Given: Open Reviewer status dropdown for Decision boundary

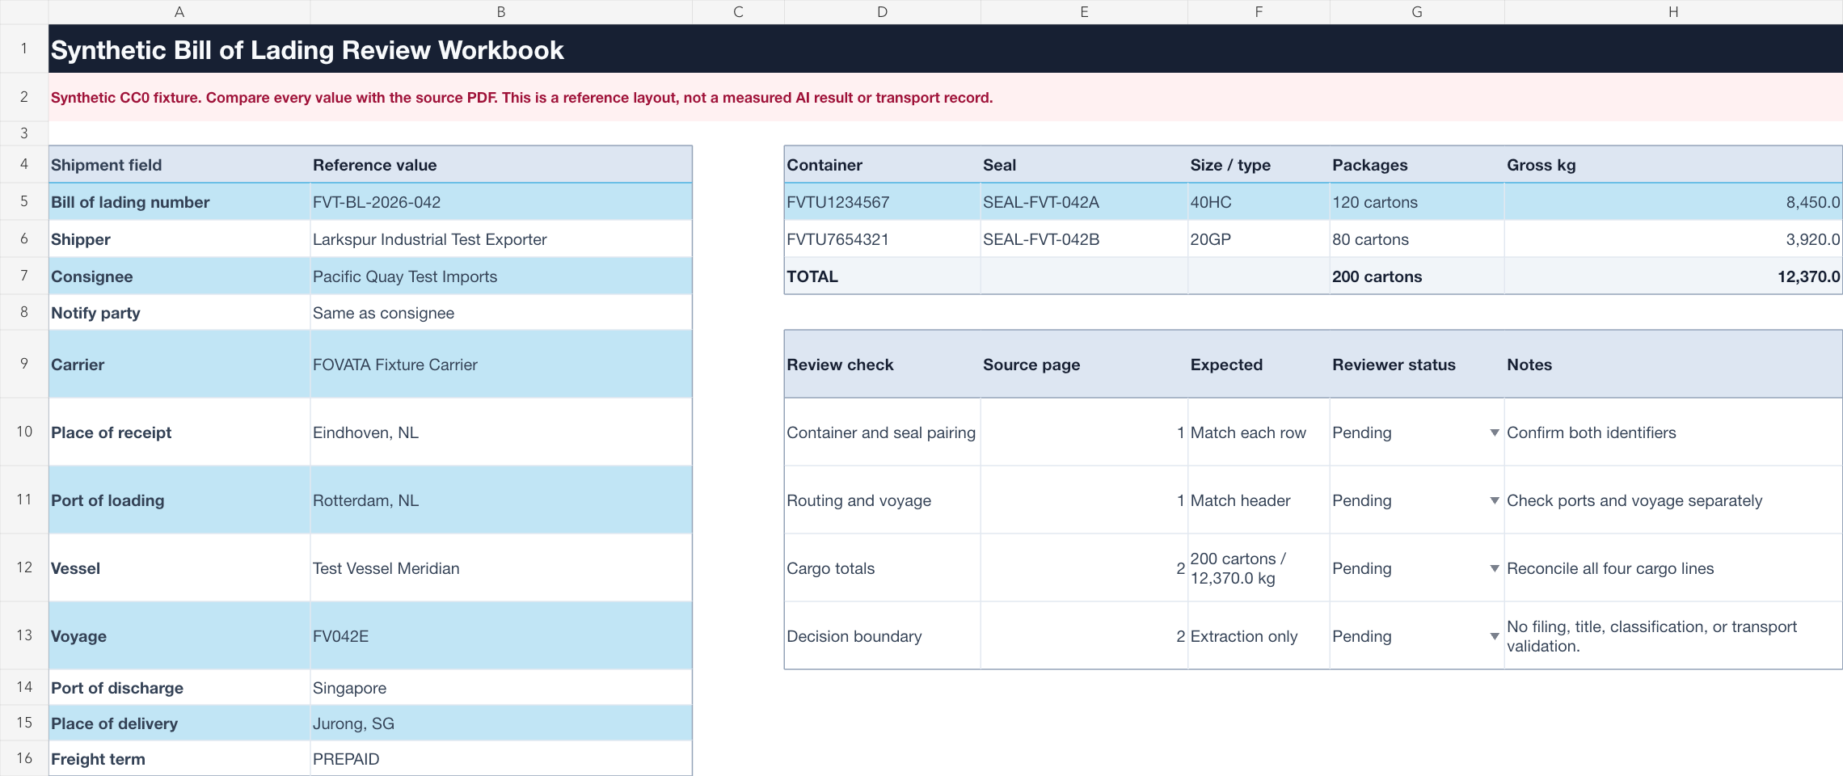Looking at the screenshot, I should 1495,636.
